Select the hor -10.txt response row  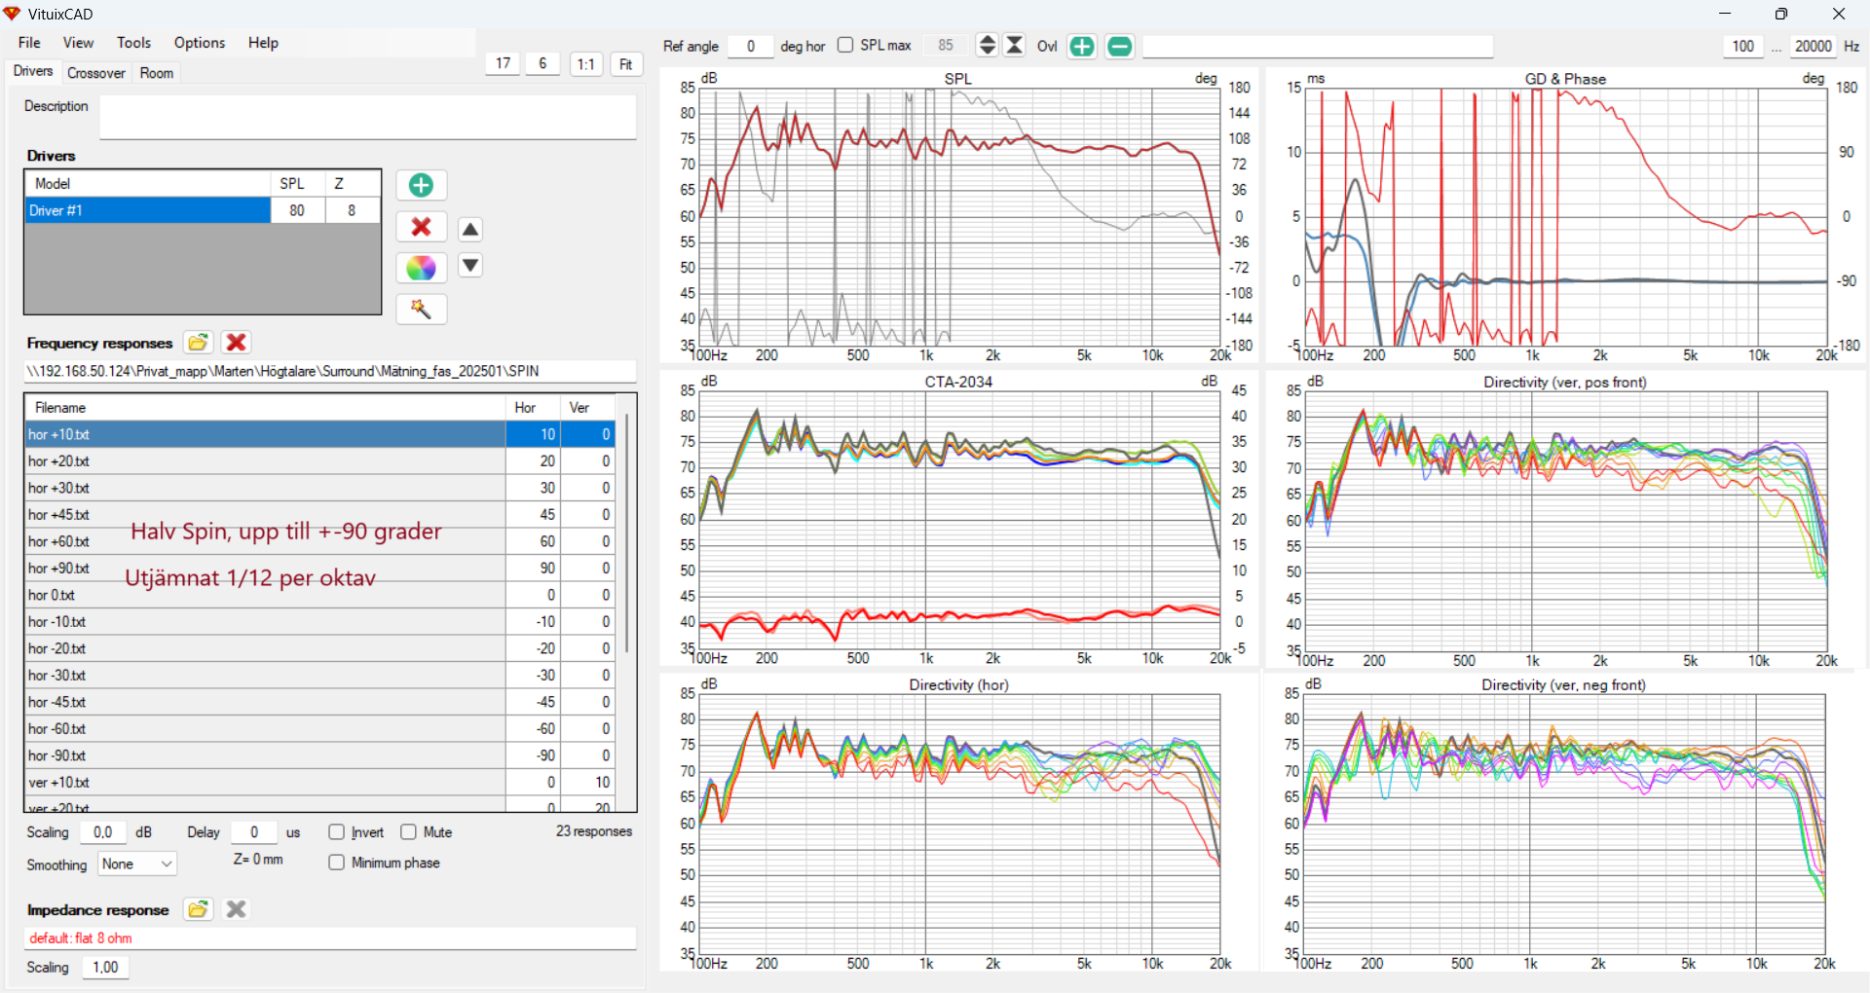(x=319, y=622)
